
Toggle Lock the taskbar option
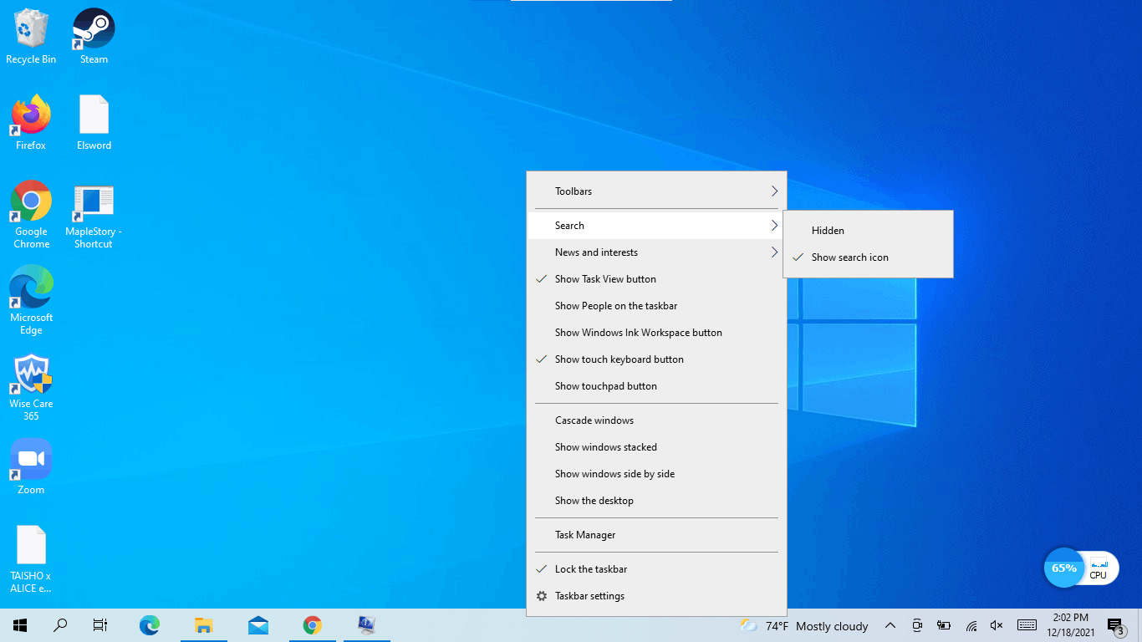590,569
